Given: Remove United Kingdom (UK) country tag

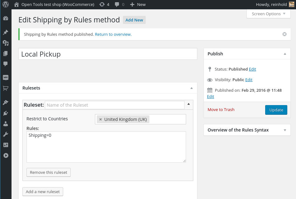Looking at the screenshot, I should (101, 119).
